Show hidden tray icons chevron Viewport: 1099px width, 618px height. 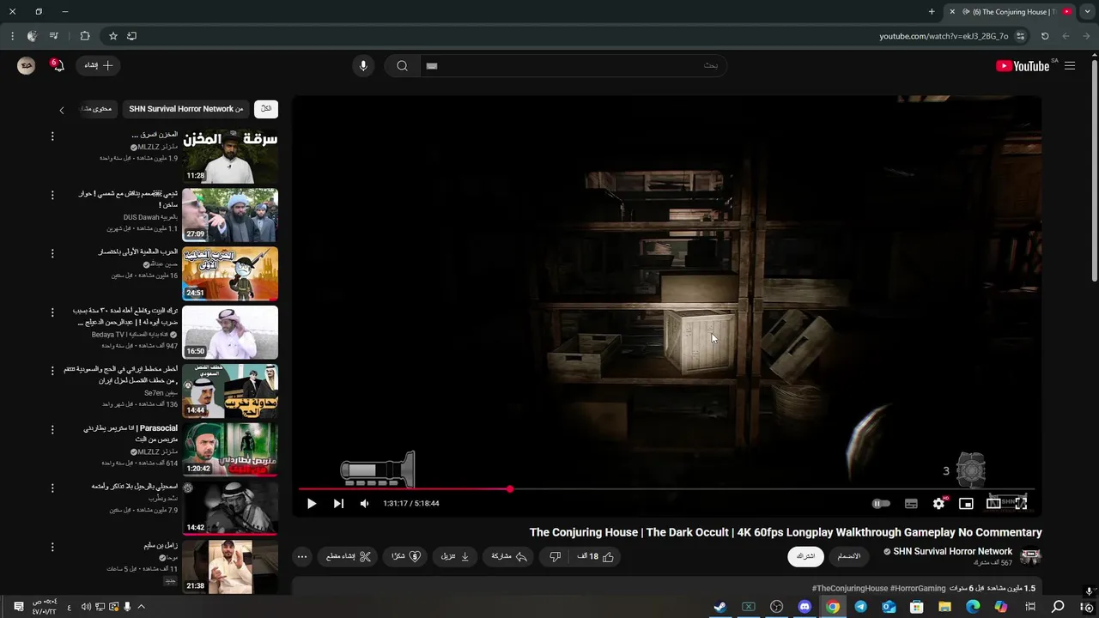(142, 607)
